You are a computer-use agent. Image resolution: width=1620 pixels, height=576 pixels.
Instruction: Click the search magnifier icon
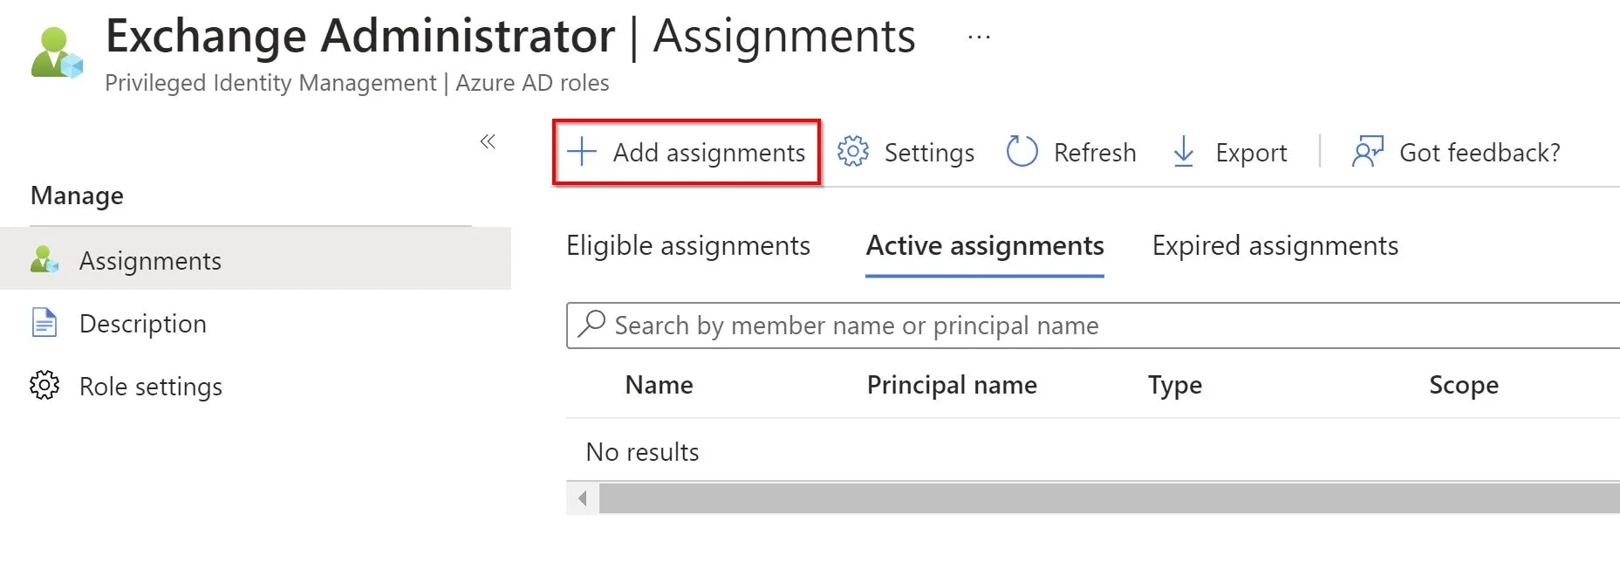point(591,324)
